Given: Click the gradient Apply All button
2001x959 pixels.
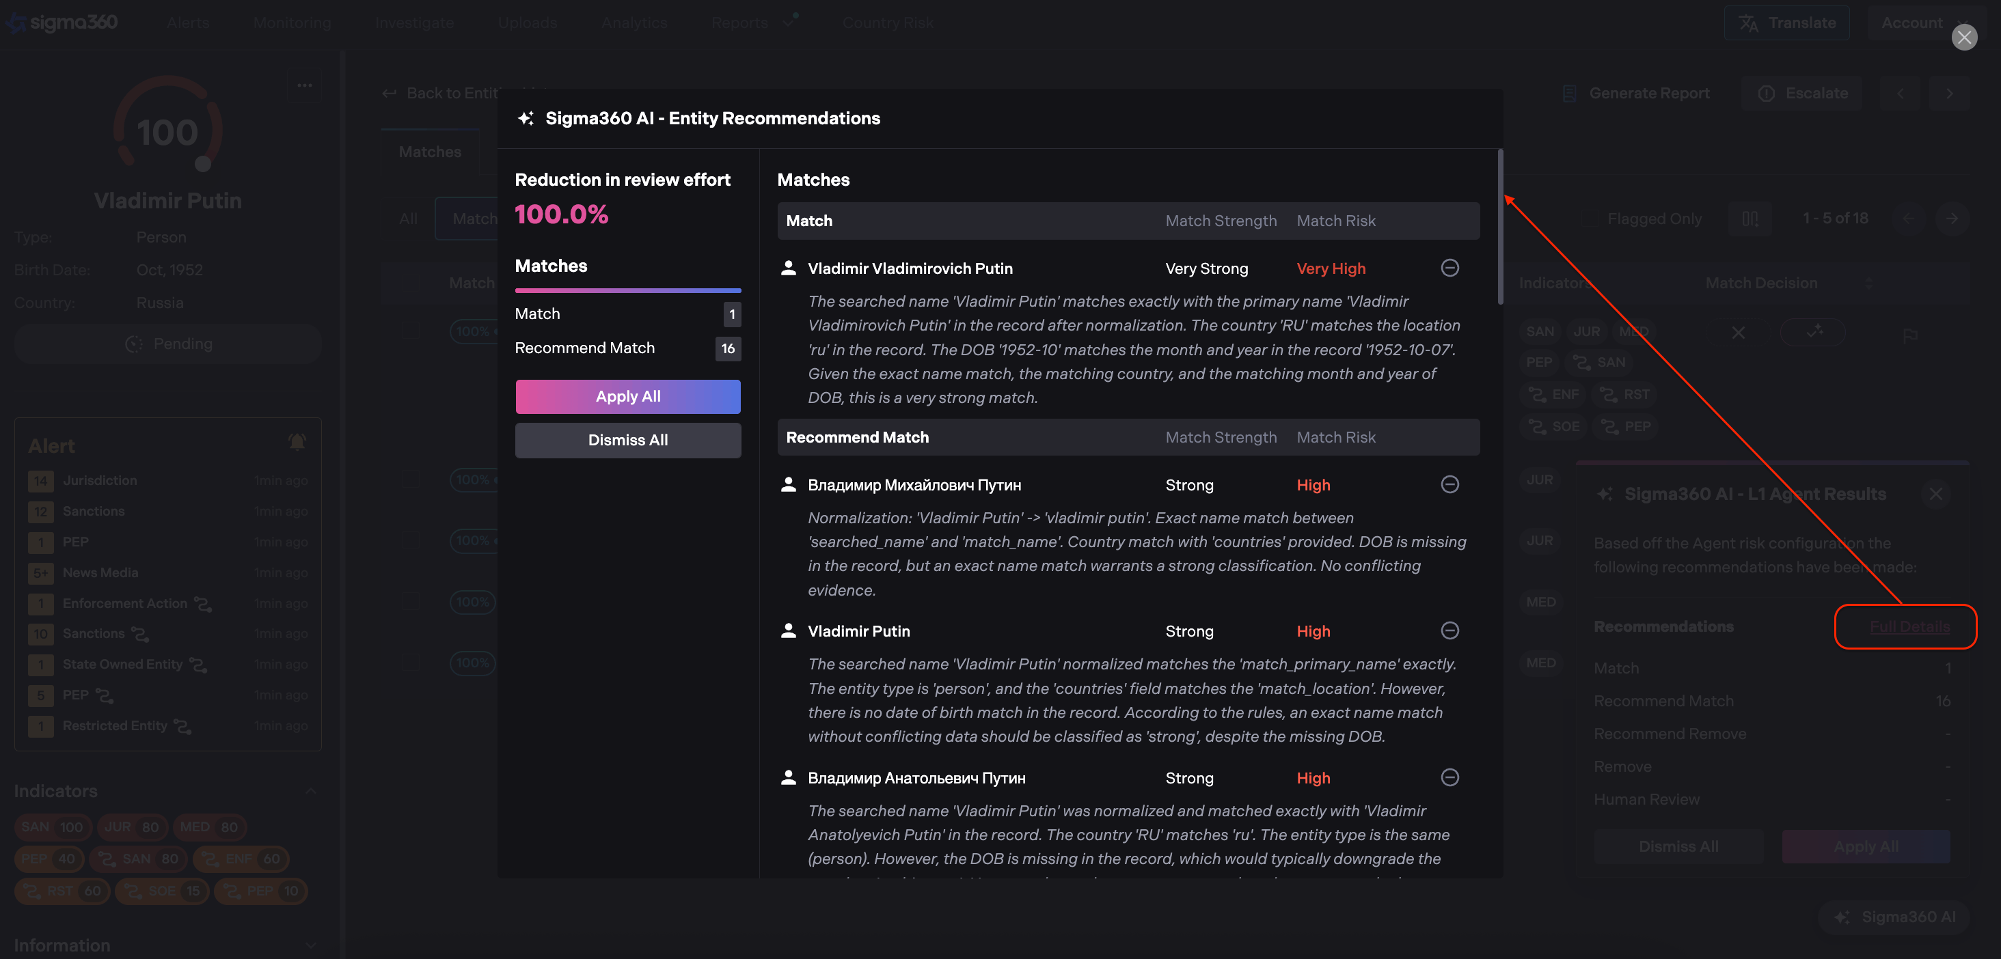Looking at the screenshot, I should (x=627, y=396).
